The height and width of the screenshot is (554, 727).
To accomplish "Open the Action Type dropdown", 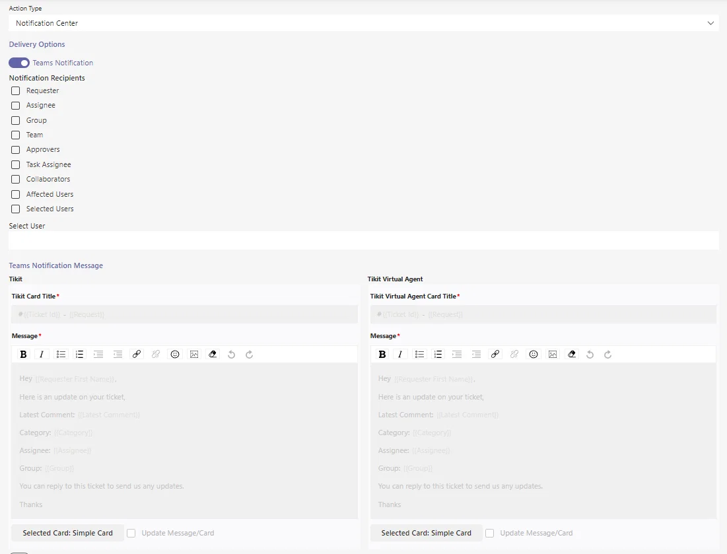I will pos(363,22).
